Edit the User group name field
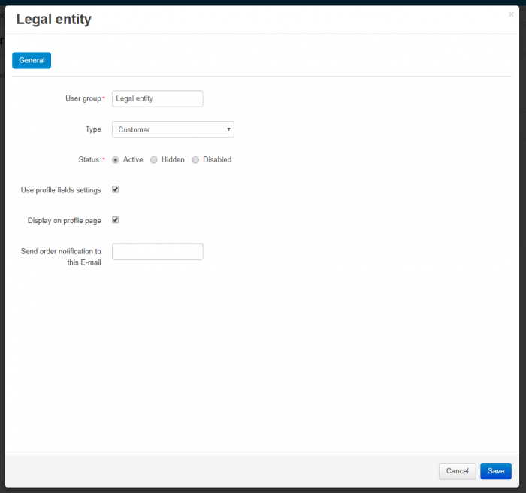The image size is (526, 493). tap(157, 98)
